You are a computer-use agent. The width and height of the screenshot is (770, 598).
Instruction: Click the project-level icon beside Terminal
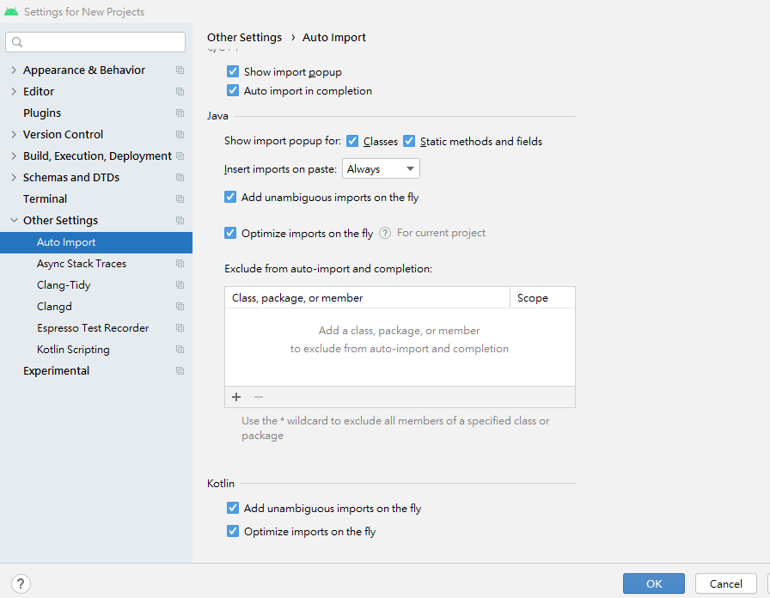[x=180, y=199]
